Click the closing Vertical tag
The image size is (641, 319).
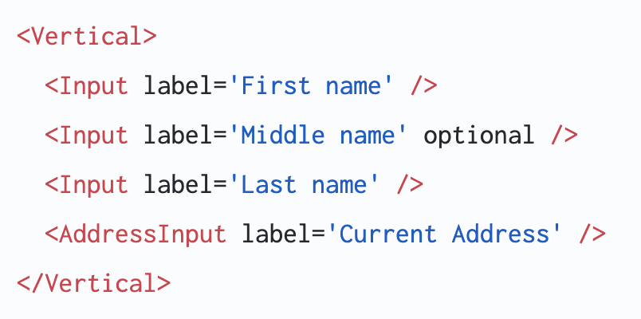click(x=92, y=284)
